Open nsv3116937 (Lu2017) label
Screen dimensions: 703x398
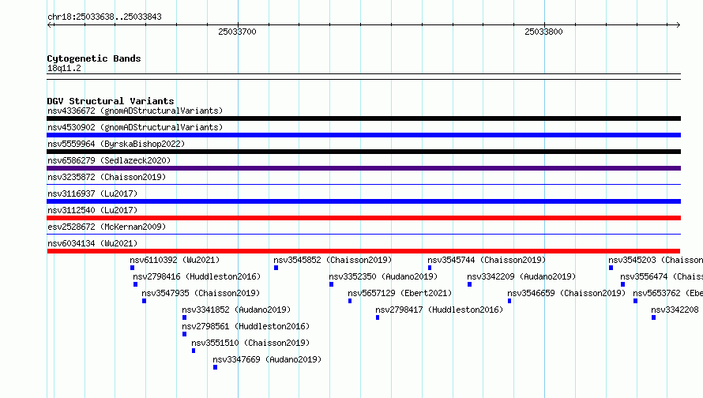pos(92,193)
